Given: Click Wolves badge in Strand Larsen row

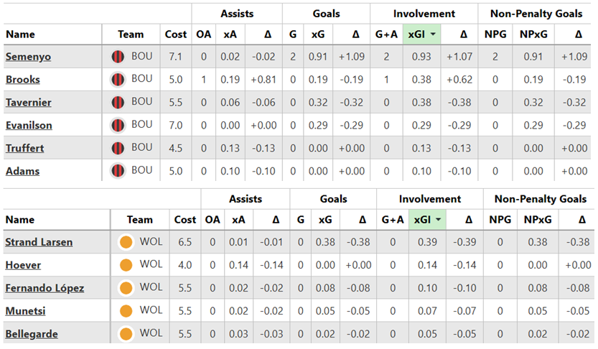Looking at the screenshot, I should [x=128, y=242].
